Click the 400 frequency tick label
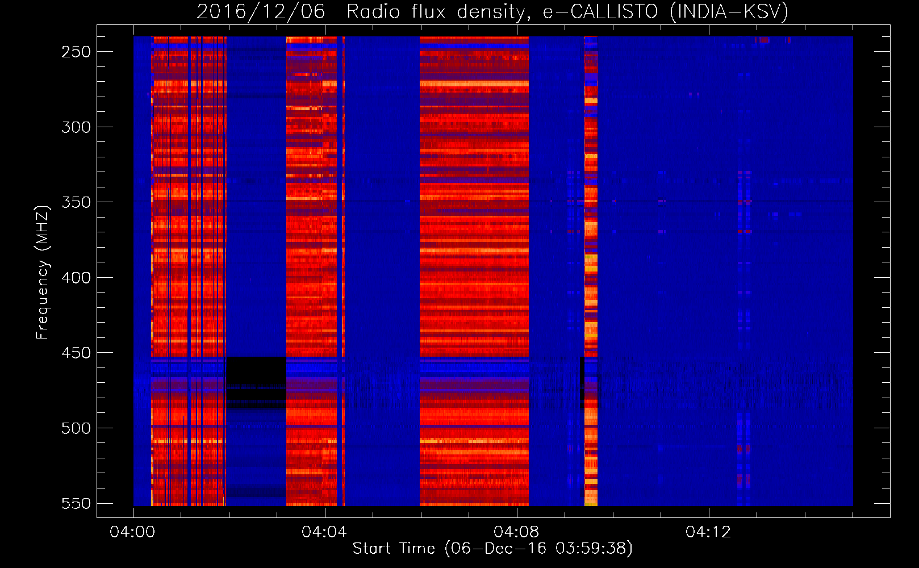The image size is (919, 568). tap(76, 278)
